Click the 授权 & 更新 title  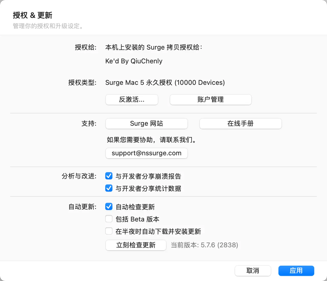click(32, 15)
